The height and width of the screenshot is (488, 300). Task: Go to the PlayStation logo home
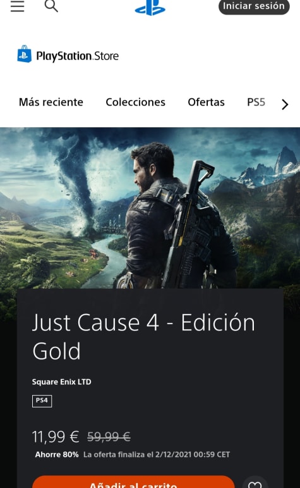150,7
